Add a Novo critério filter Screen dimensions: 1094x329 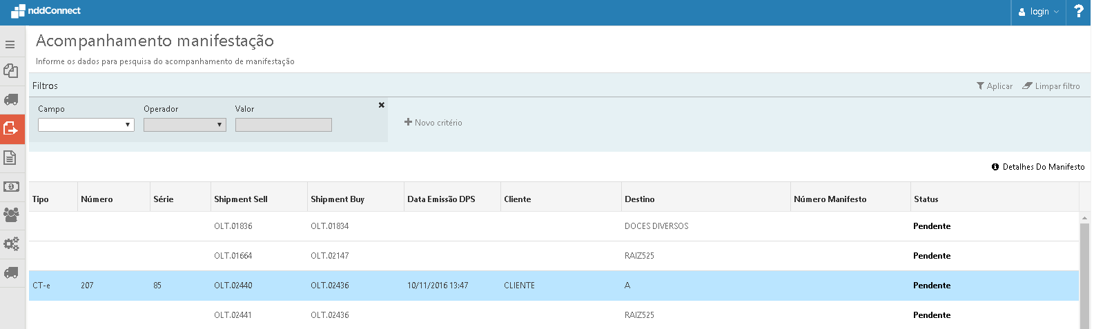coord(433,123)
